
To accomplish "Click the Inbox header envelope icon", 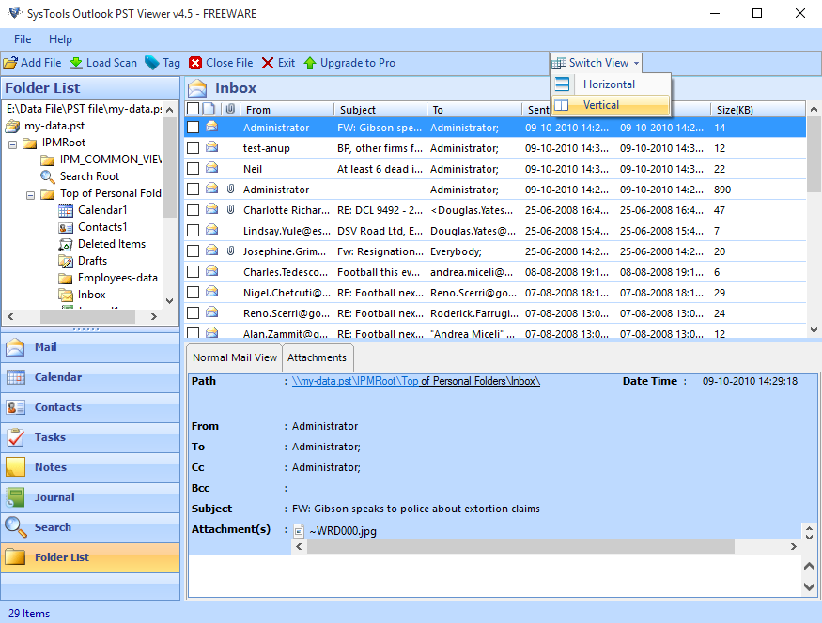I will point(197,88).
